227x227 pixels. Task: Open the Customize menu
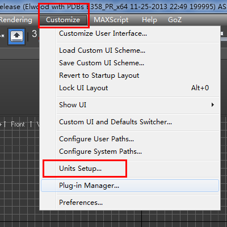63,20
